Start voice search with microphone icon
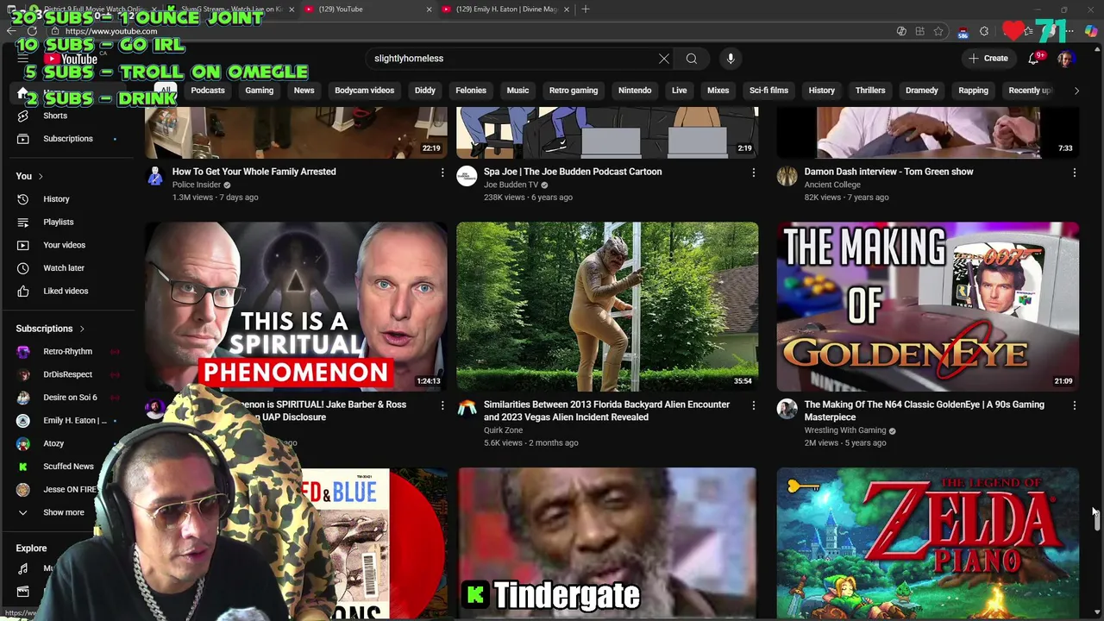The width and height of the screenshot is (1104, 621). coord(731,59)
